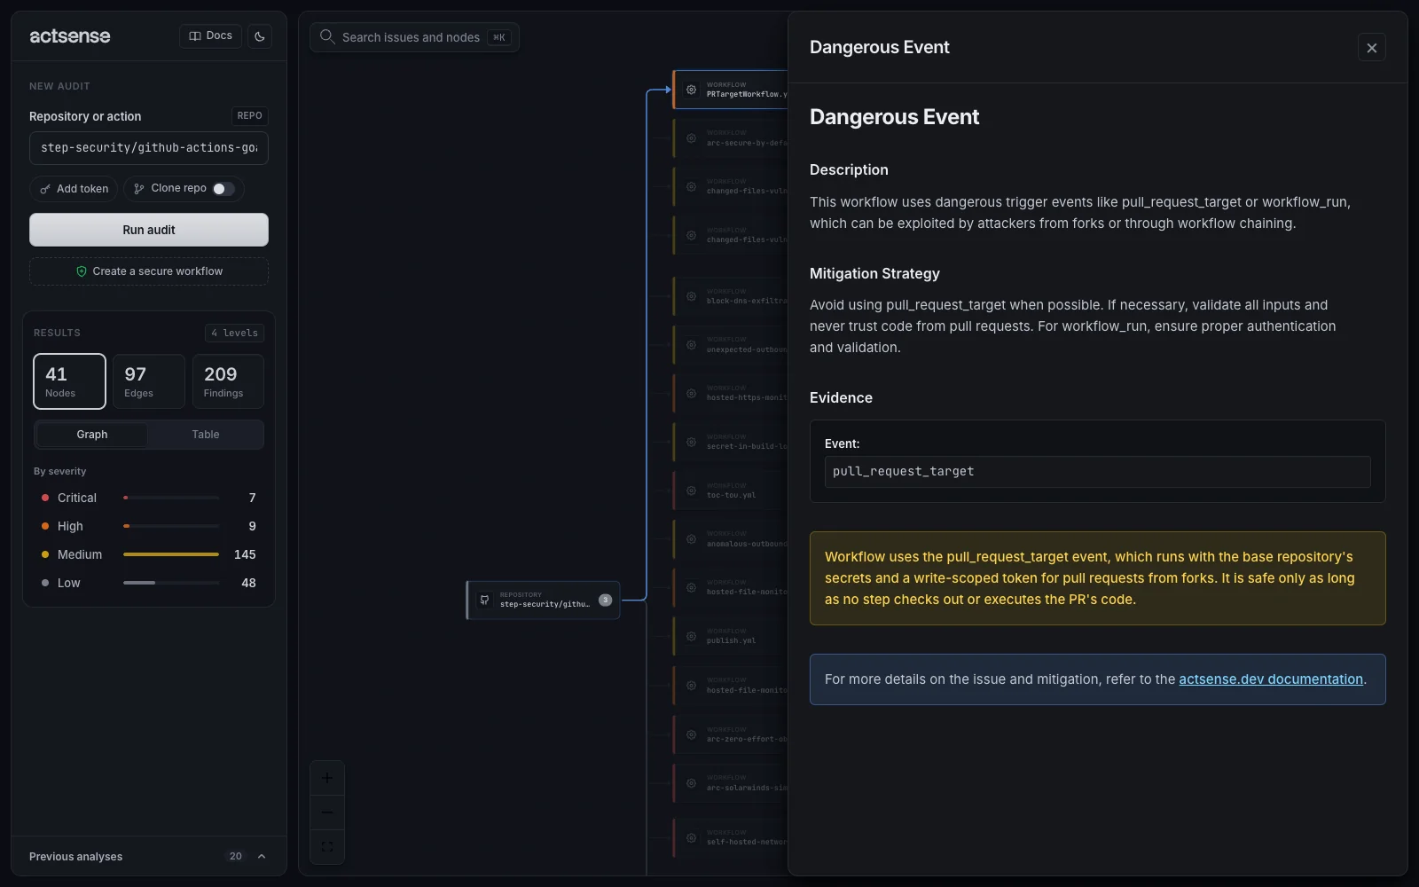Click the Run audit button
The height and width of the screenshot is (887, 1419).
(149, 230)
